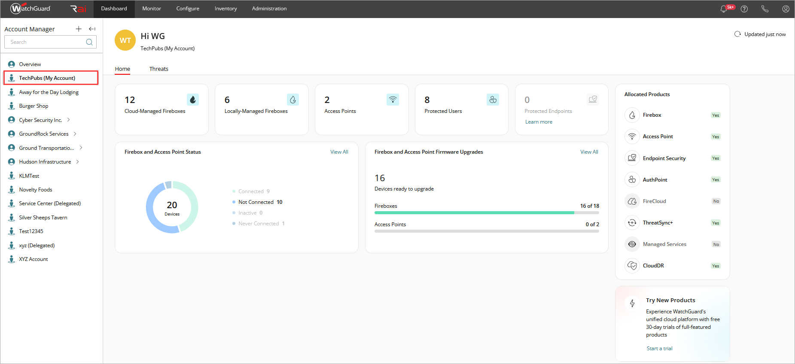Viewport: 795px width, 364px height.
Task: Expand the GroundRock Services account
Action: 75,133
